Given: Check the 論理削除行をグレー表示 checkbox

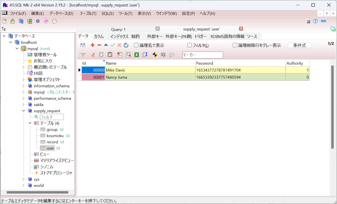Looking at the screenshot, I should 235,45.
